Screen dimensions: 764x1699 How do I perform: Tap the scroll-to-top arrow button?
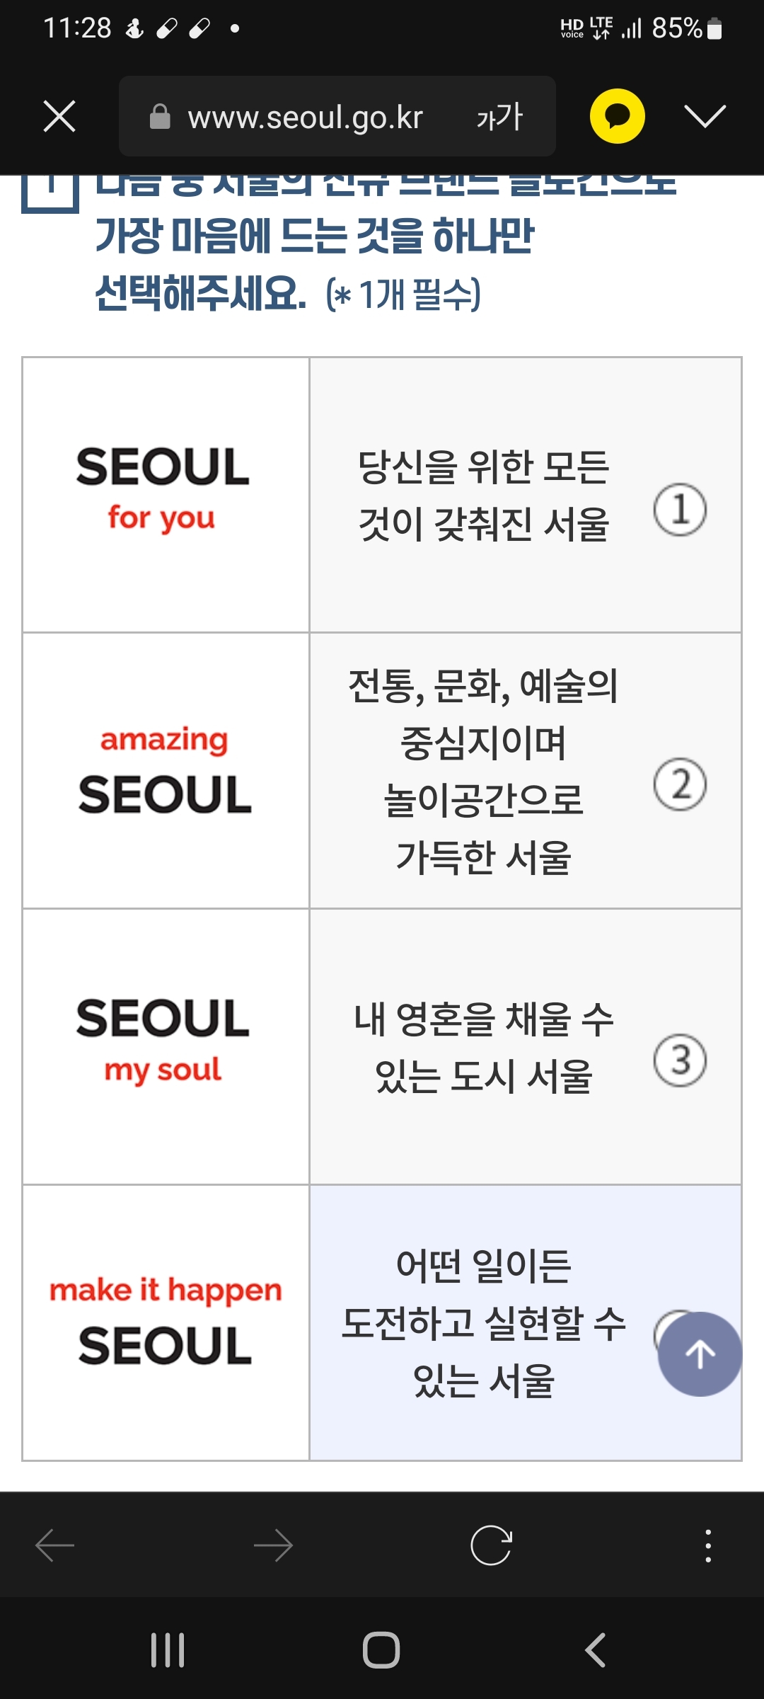[700, 1354]
